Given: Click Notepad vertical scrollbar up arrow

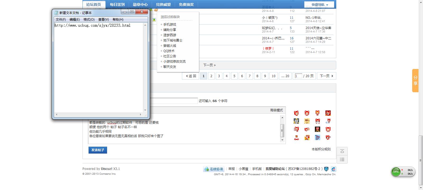Looking at the screenshot, I should click(145, 25).
